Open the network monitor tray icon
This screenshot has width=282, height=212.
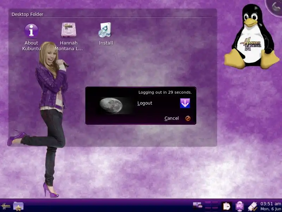point(240,206)
